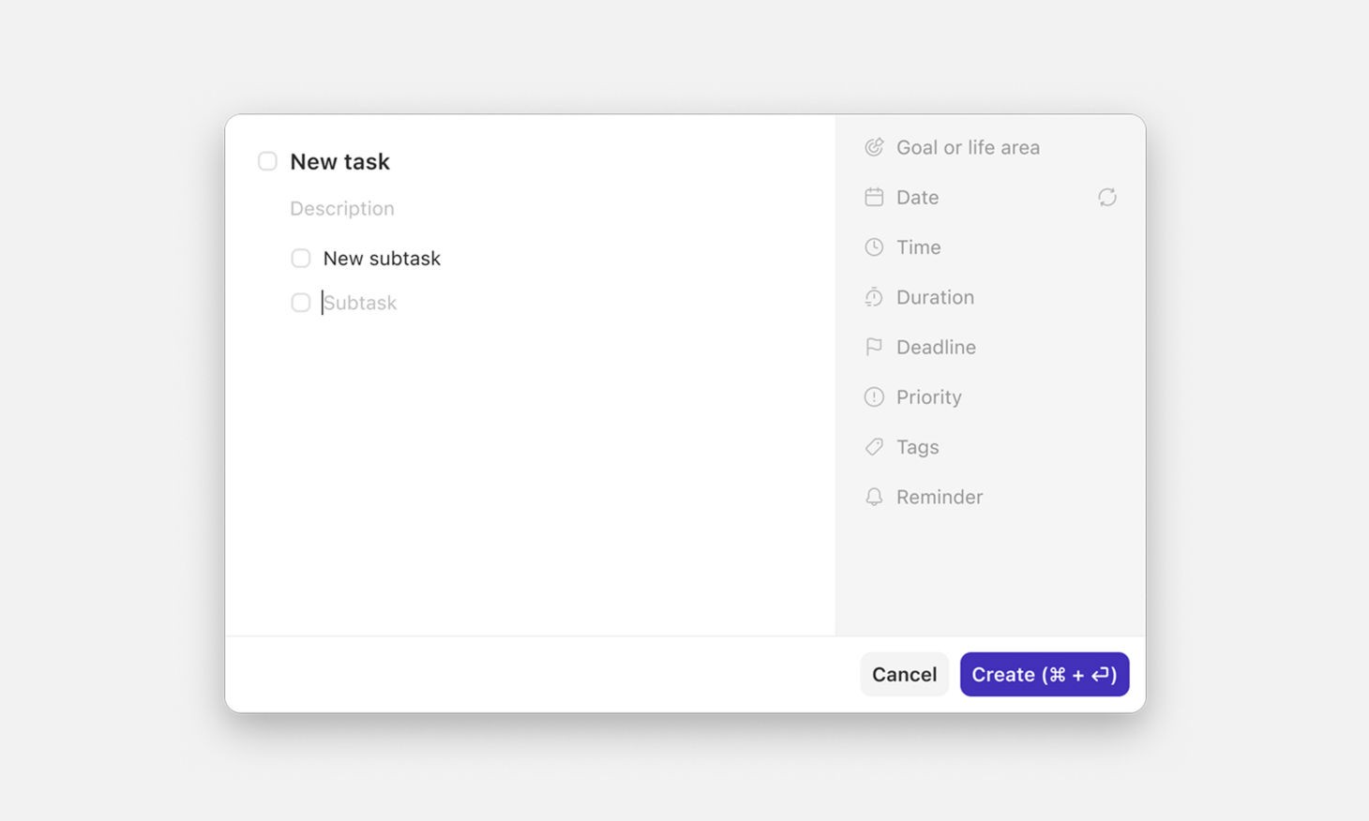Click the clock icon next to Time
Viewport: 1369px width, 821px height.
click(x=874, y=246)
